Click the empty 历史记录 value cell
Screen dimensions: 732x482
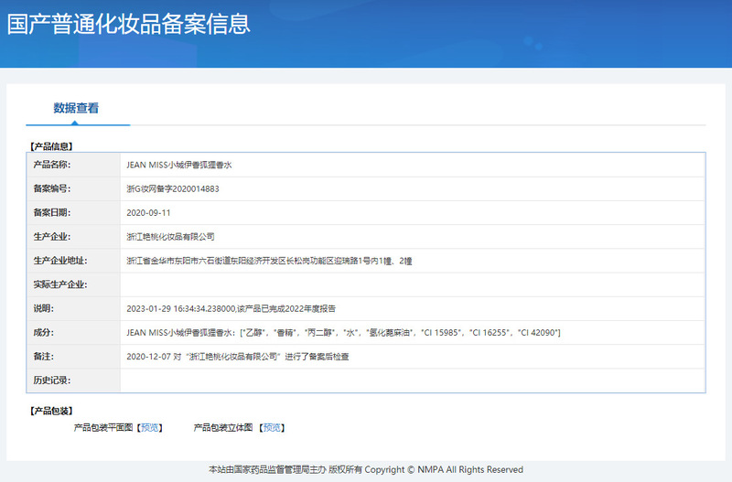(412, 380)
